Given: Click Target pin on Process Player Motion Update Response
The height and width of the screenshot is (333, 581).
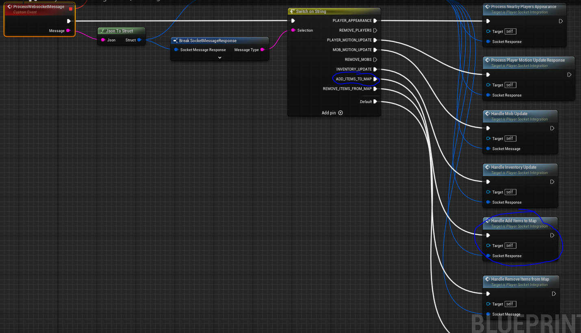Looking at the screenshot, I should pos(488,85).
